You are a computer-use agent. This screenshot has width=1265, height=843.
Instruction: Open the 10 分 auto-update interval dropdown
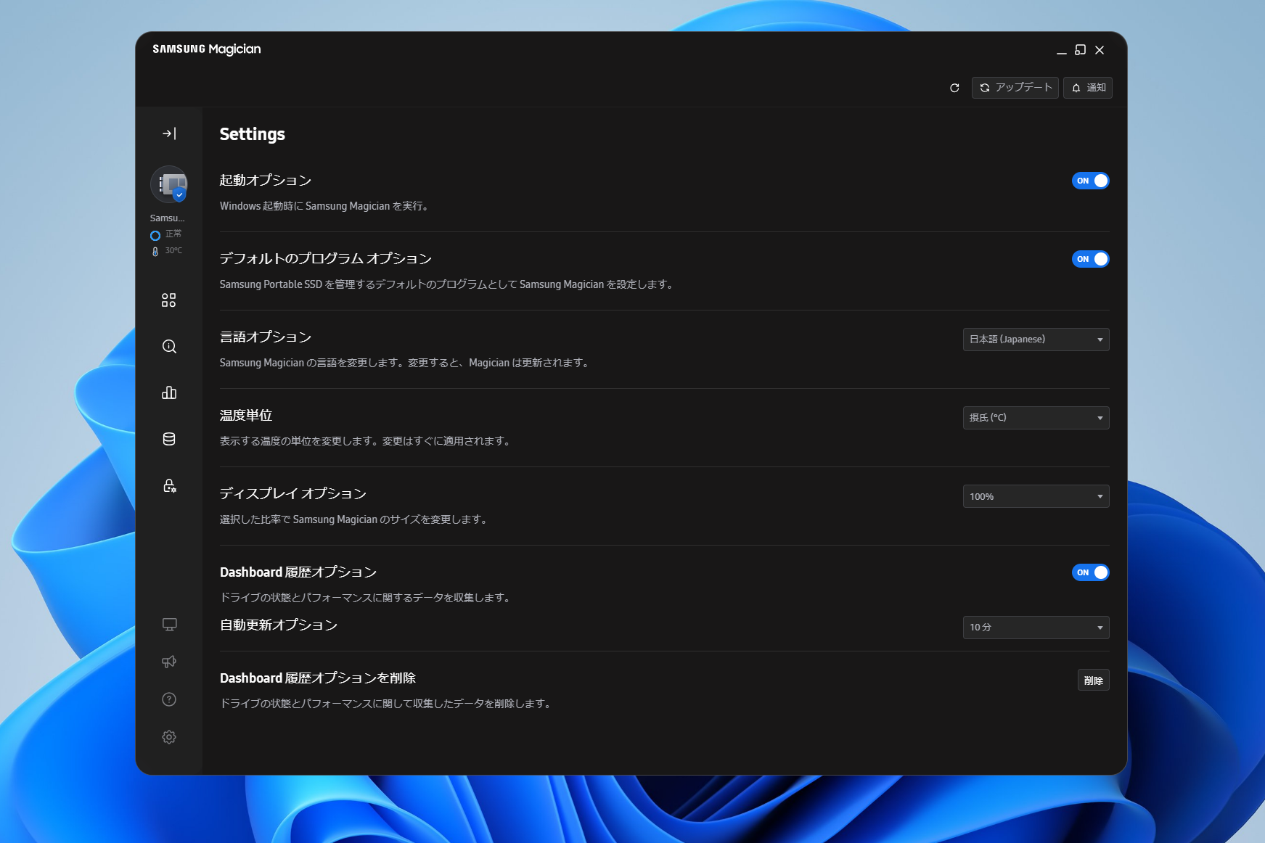pyautogui.click(x=1036, y=628)
